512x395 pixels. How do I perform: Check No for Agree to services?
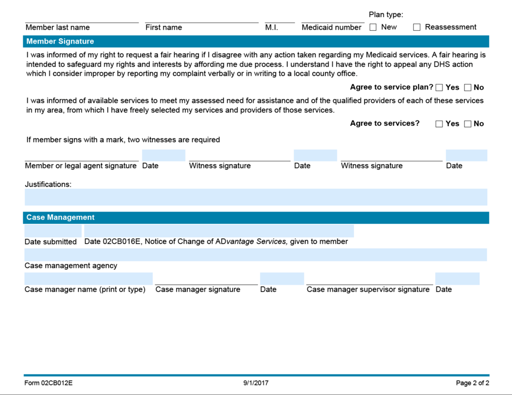click(x=467, y=123)
